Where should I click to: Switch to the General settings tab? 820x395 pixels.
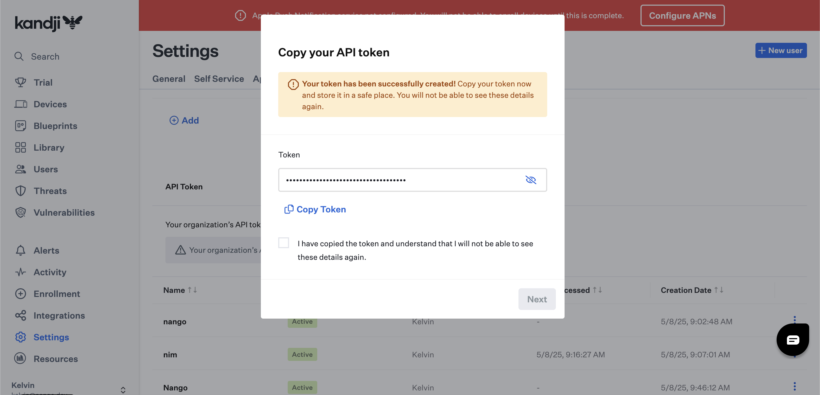coord(169,79)
